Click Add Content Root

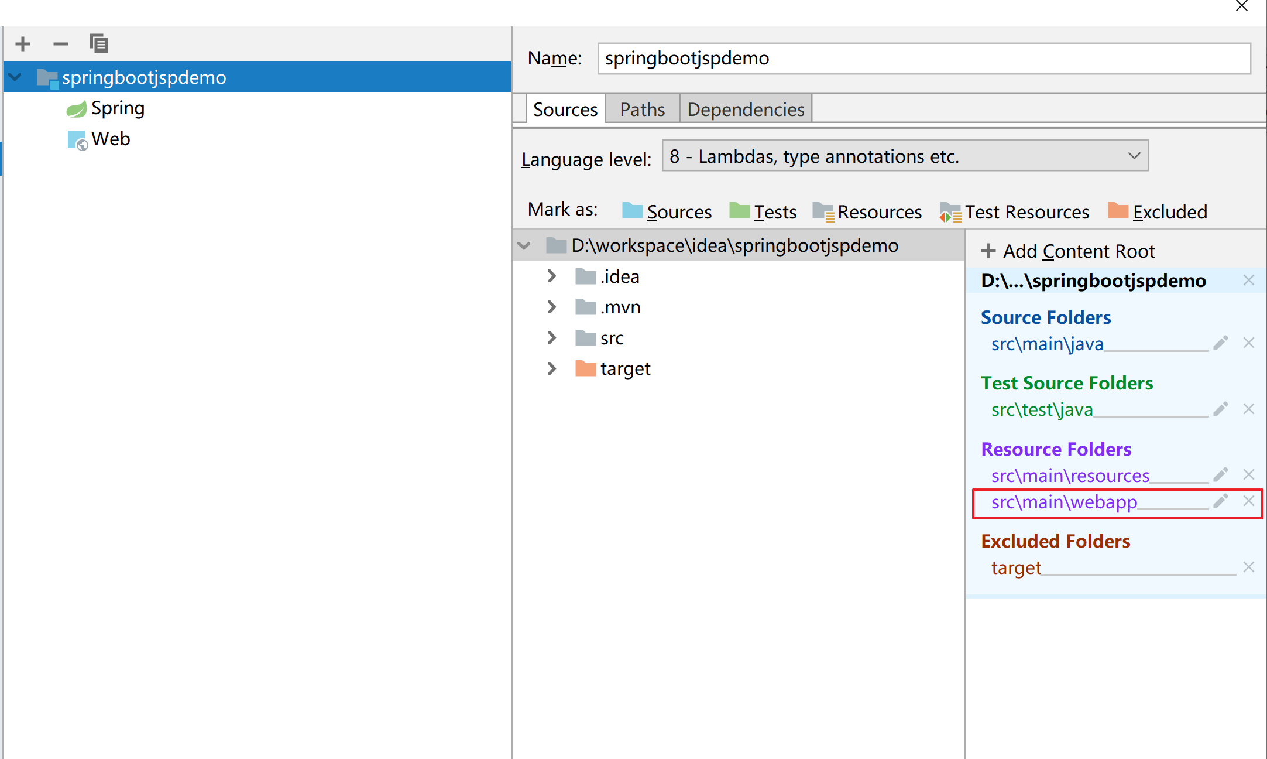pyautogui.click(x=1068, y=251)
